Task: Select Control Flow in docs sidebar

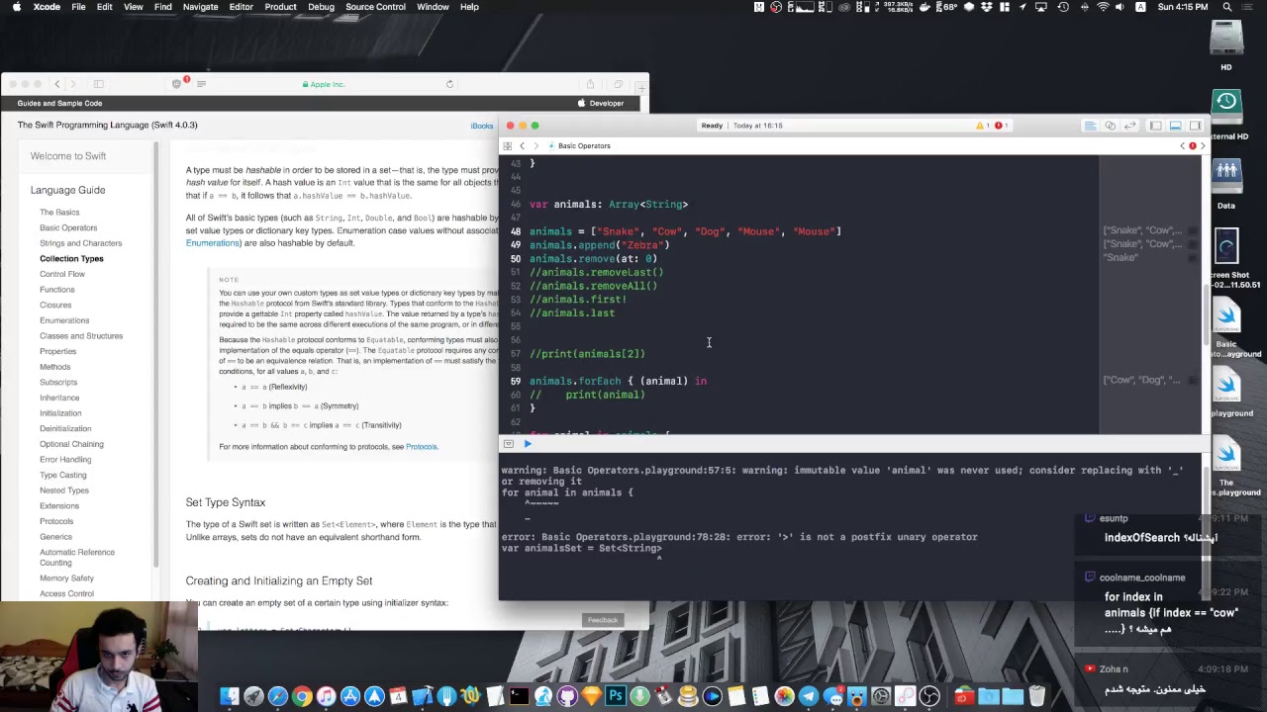Action: tap(62, 274)
